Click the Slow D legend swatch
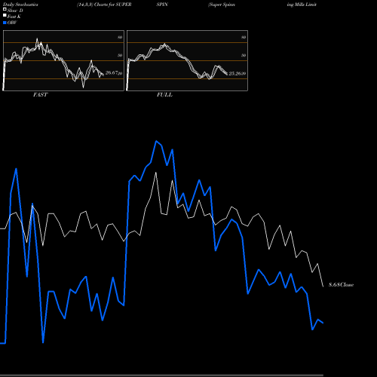 [x=5, y=9]
